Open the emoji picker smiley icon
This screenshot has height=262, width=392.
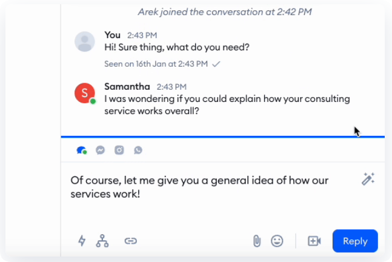[x=277, y=241]
